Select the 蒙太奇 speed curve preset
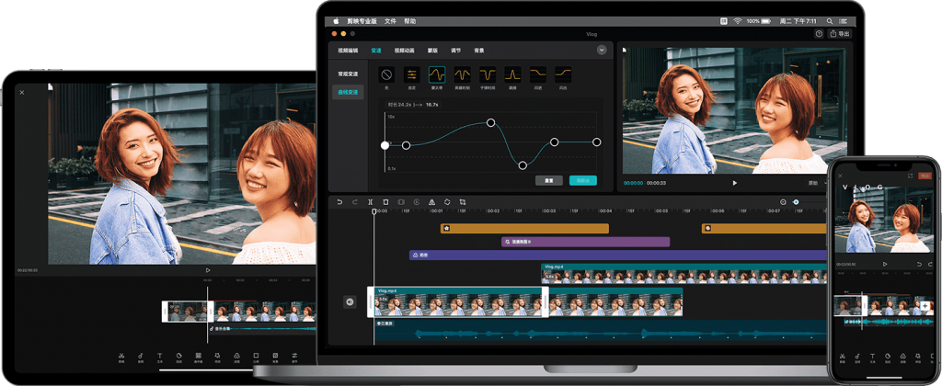This screenshot has height=386, width=942. 437,74
